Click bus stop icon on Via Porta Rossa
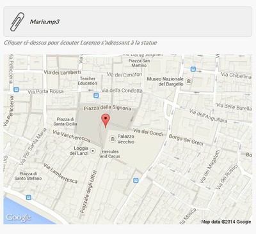Viewport: 256px width, 234px height. point(16,89)
